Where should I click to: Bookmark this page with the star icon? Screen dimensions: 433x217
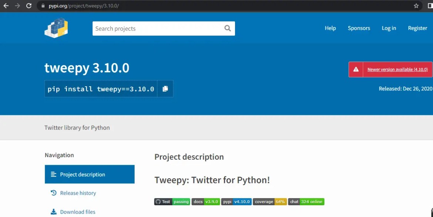(x=416, y=6)
